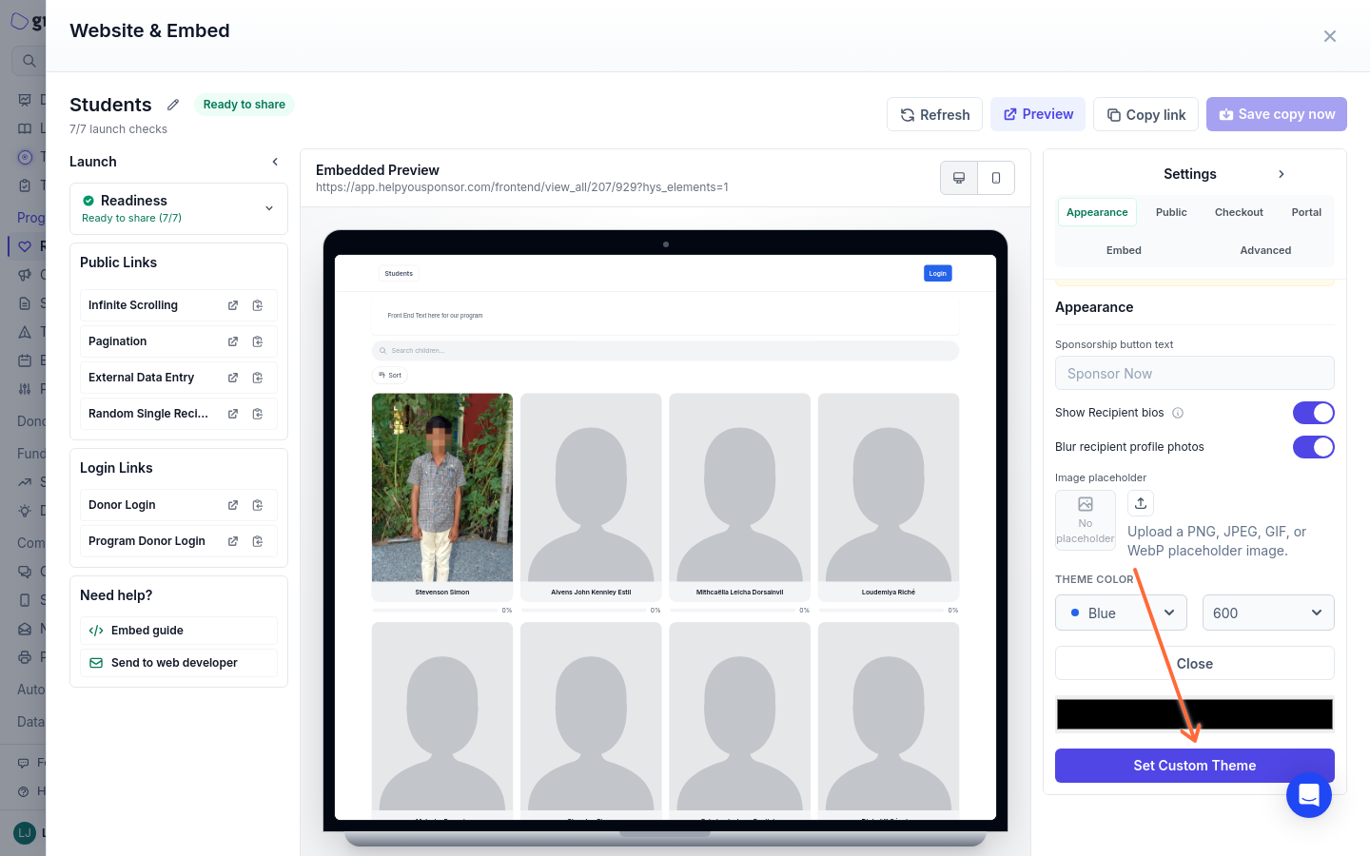Copy the Donor Login link icon
Viewport: 1370px width, 856px height.
coord(258,505)
